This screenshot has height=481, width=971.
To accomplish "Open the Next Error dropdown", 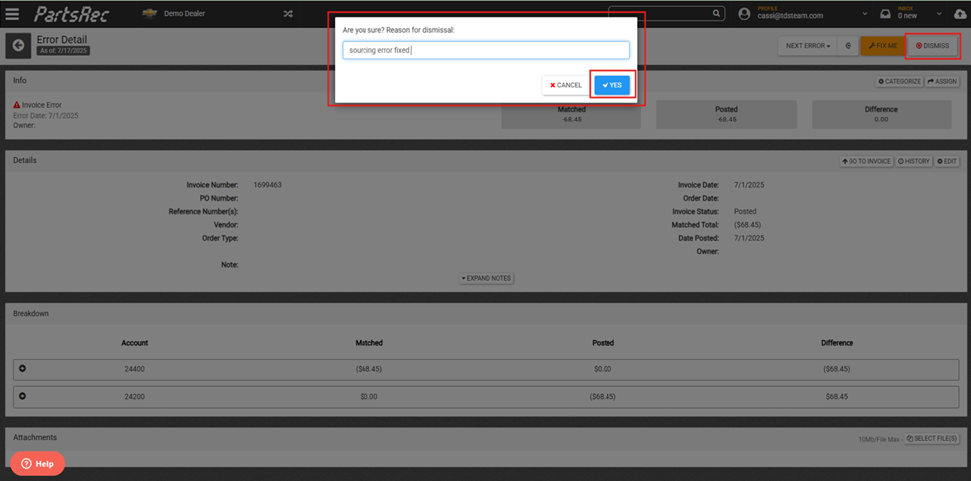I will click(808, 45).
